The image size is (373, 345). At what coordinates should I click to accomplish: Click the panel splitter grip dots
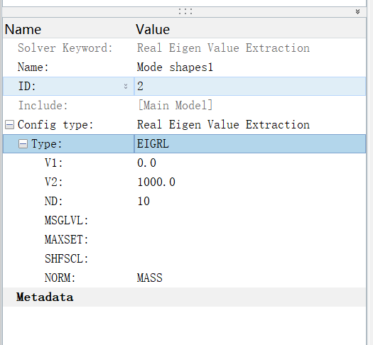point(185,11)
